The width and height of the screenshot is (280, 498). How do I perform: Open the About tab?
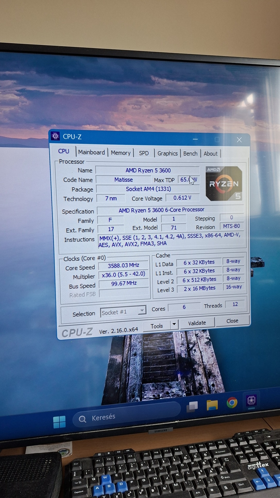pyautogui.click(x=210, y=154)
